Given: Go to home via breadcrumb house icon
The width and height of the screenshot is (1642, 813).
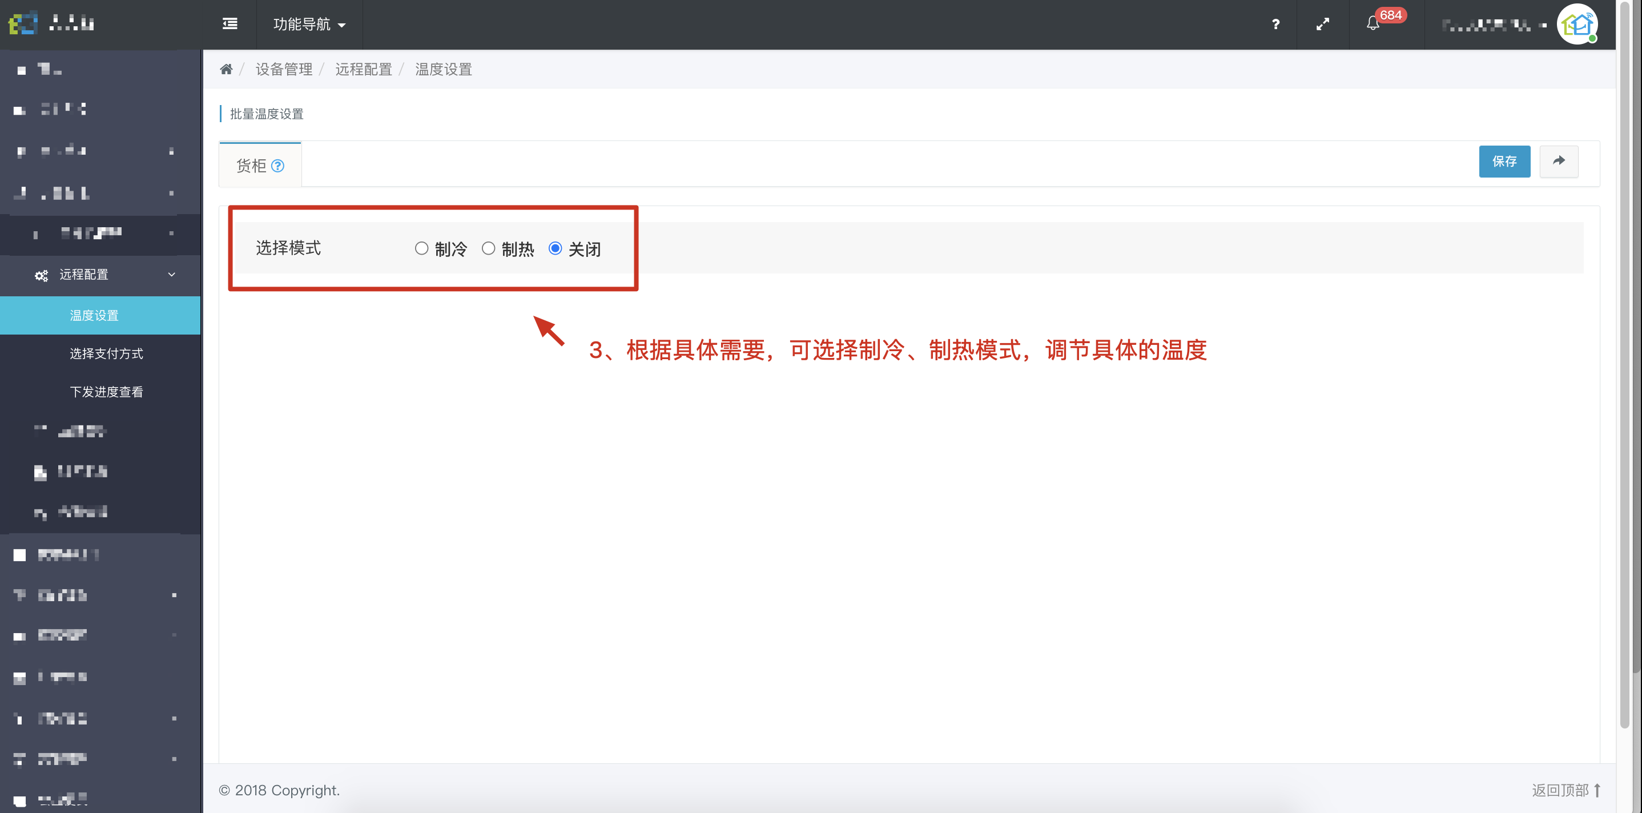Looking at the screenshot, I should point(226,69).
